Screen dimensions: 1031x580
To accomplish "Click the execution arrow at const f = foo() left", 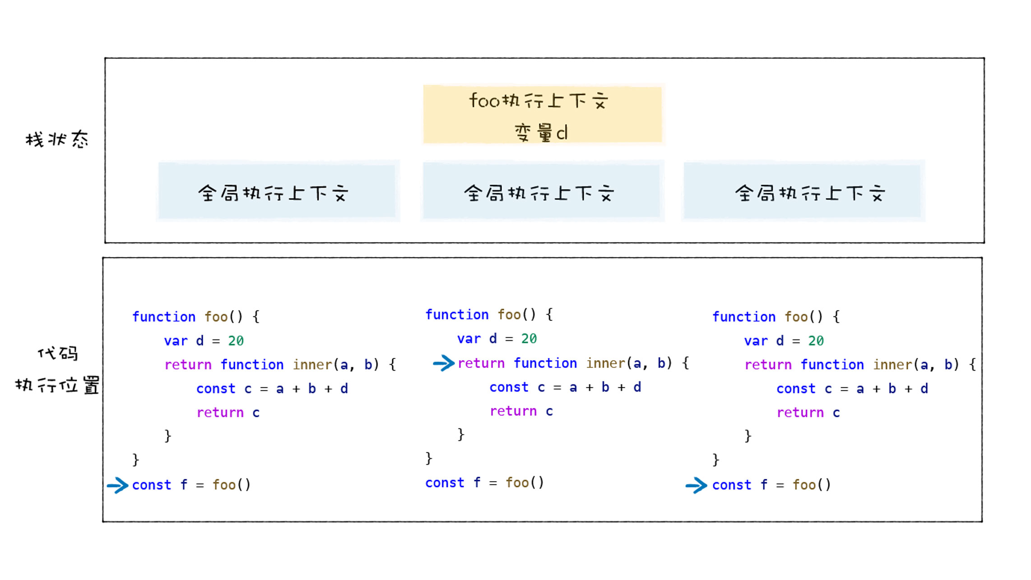I will 118,484.
